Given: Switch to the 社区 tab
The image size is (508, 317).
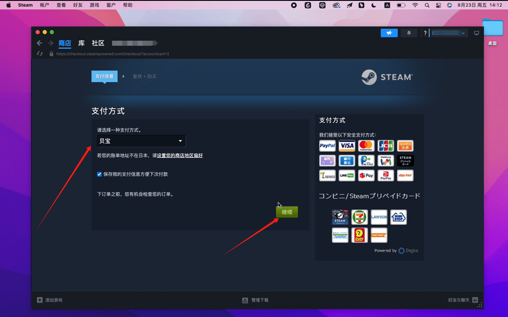Looking at the screenshot, I should tap(98, 43).
